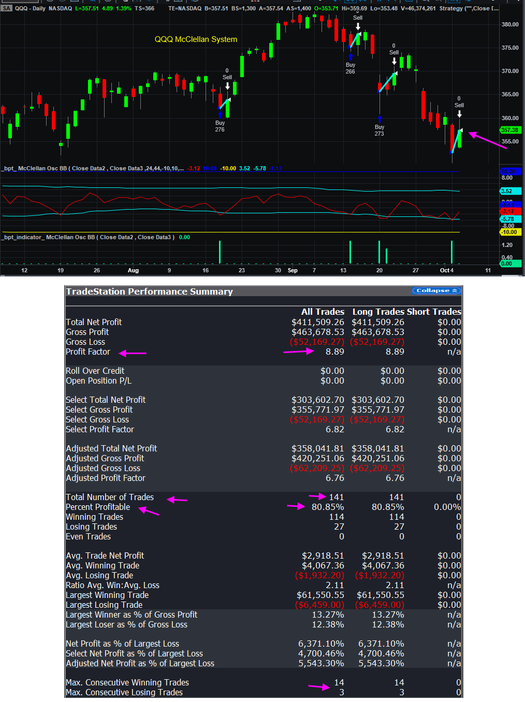Select the TradeStation Performance Summary title

pyautogui.click(x=149, y=291)
